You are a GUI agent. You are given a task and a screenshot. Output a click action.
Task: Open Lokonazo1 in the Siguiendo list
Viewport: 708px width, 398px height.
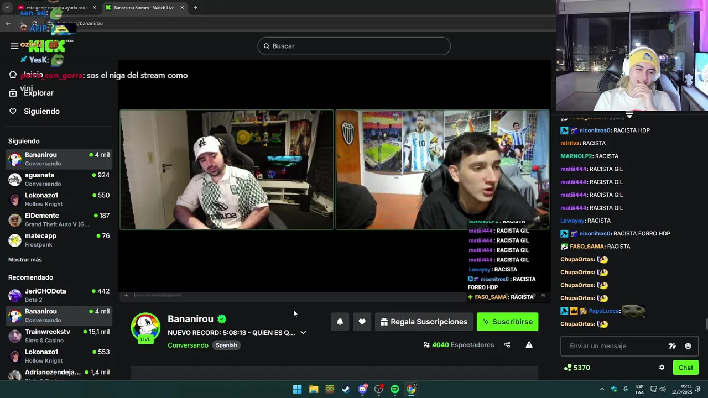59,200
